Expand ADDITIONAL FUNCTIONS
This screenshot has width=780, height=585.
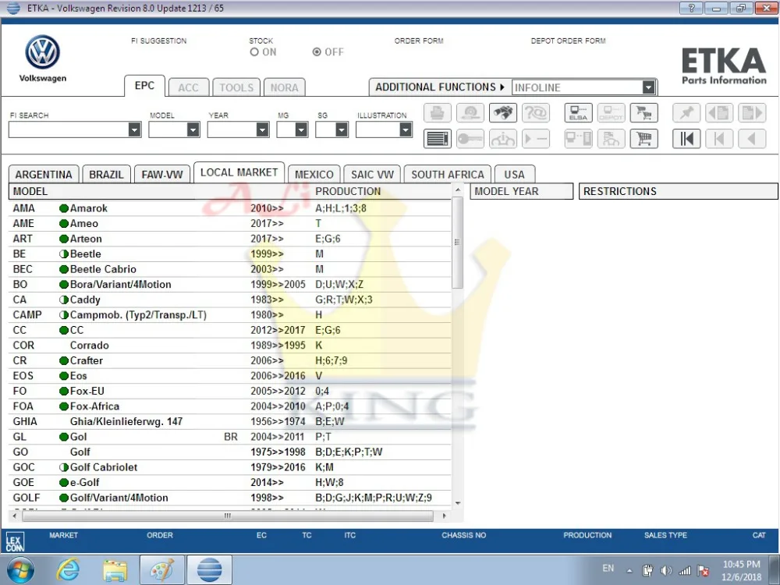pyautogui.click(x=440, y=87)
